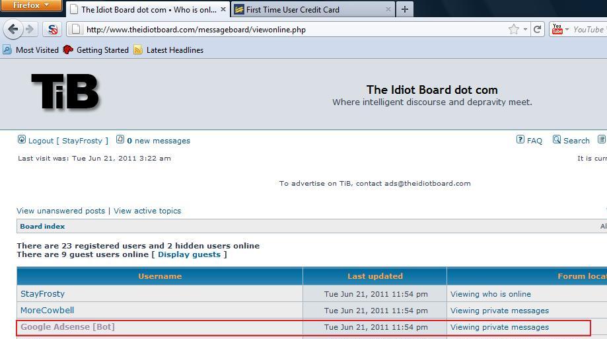Click the Last visit was date text
Viewport: 607px width, 339px height.
coord(94,158)
